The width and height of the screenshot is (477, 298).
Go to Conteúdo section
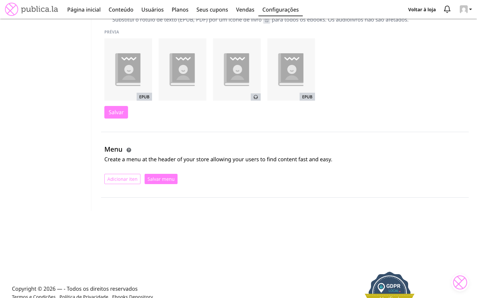tap(121, 10)
